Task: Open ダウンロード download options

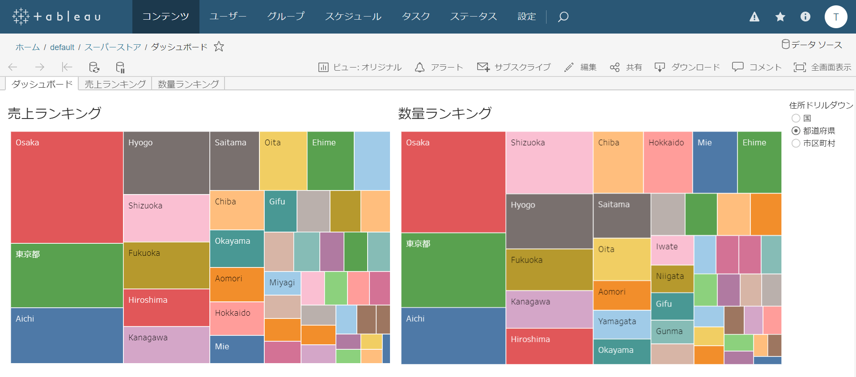Action: click(x=687, y=67)
